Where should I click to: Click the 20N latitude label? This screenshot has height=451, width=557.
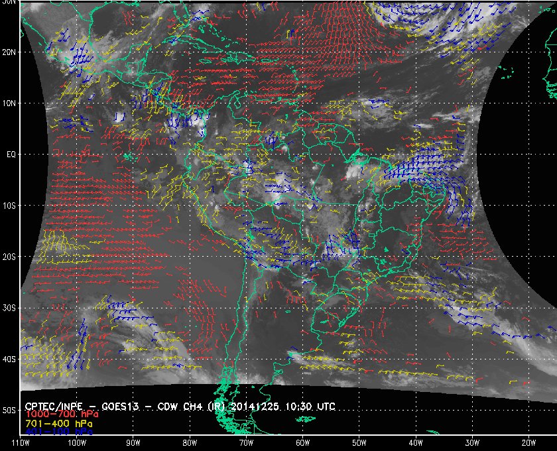click(x=9, y=52)
